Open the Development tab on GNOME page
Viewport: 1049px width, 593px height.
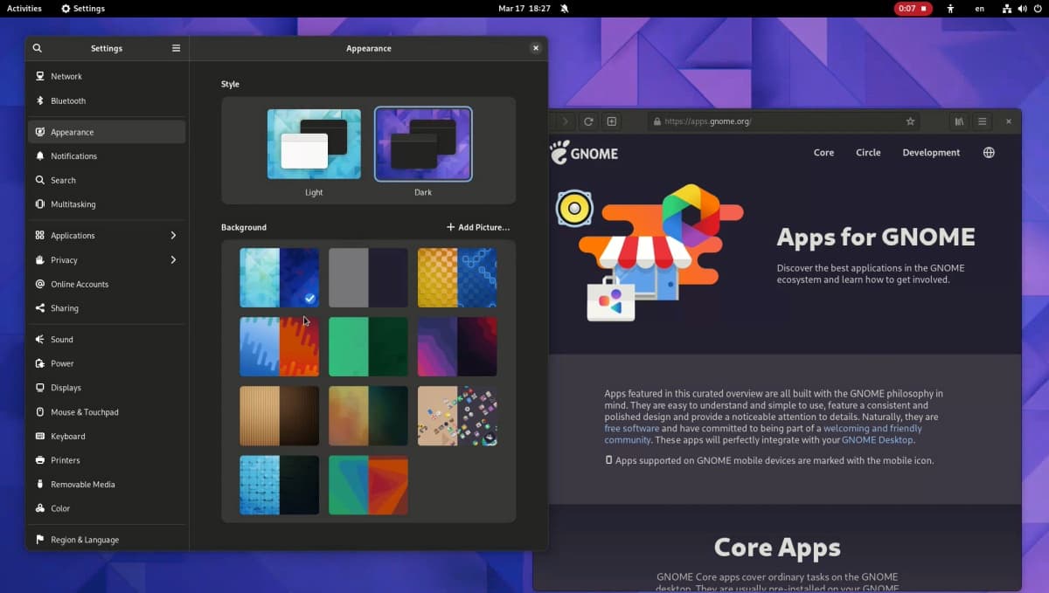point(931,152)
